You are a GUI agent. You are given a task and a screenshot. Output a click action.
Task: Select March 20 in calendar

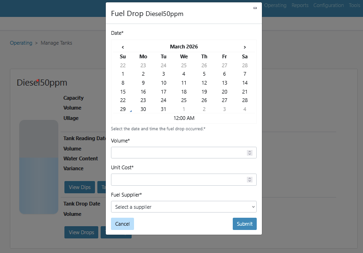224,92
